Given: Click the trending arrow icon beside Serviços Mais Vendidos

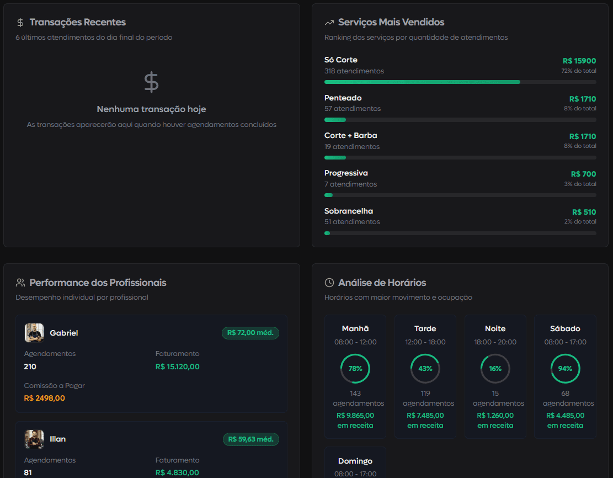Looking at the screenshot, I should pos(329,23).
